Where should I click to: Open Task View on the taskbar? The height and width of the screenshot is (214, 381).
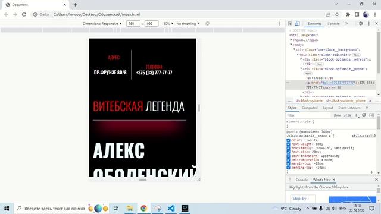pyautogui.click(x=116, y=209)
